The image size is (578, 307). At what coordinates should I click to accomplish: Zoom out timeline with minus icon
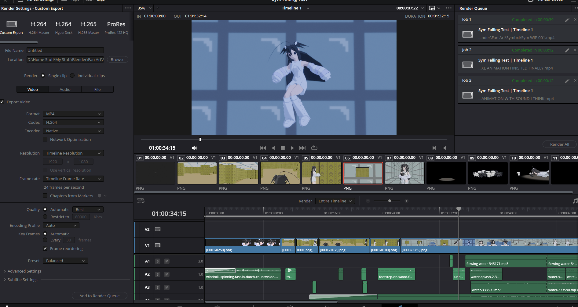(x=368, y=201)
